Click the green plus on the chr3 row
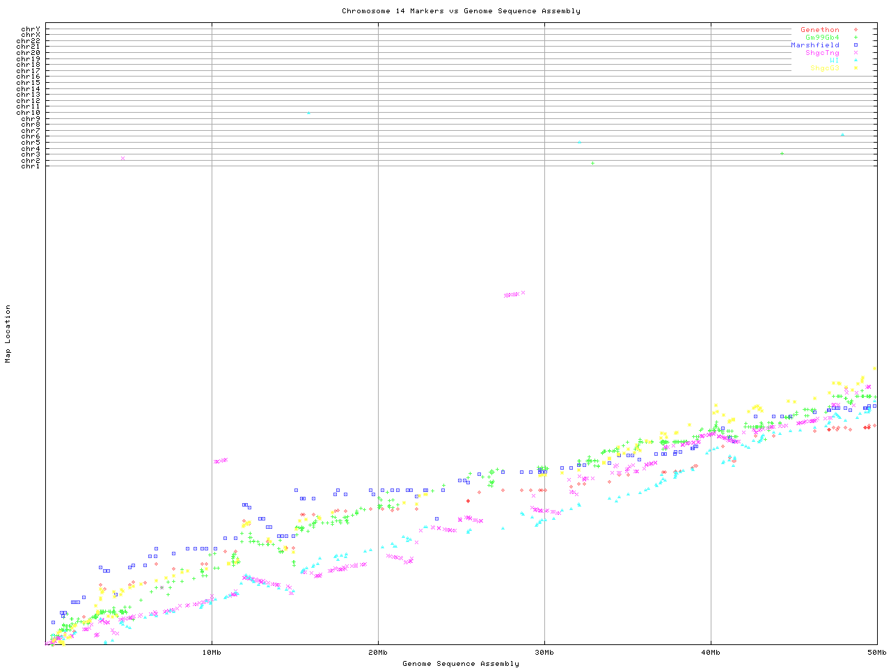Screen dimensions: 891x668 (782, 154)
